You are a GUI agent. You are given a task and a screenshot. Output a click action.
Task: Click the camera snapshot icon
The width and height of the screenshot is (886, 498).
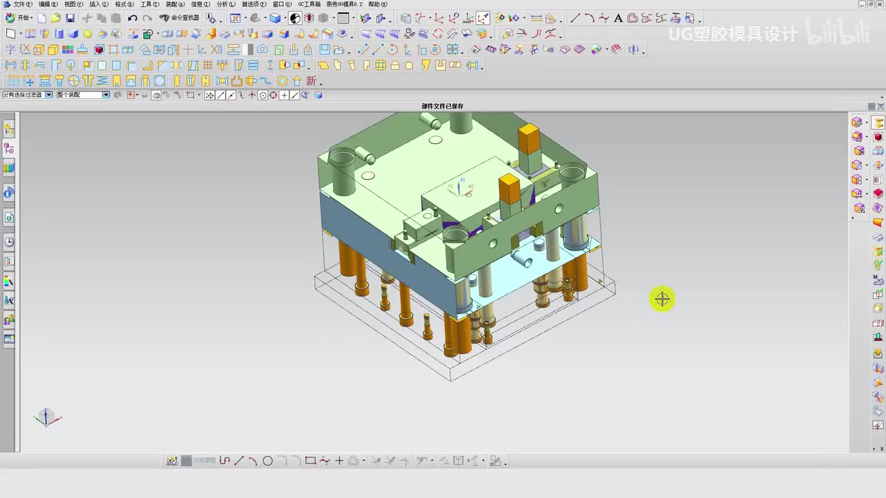point(262,49)
